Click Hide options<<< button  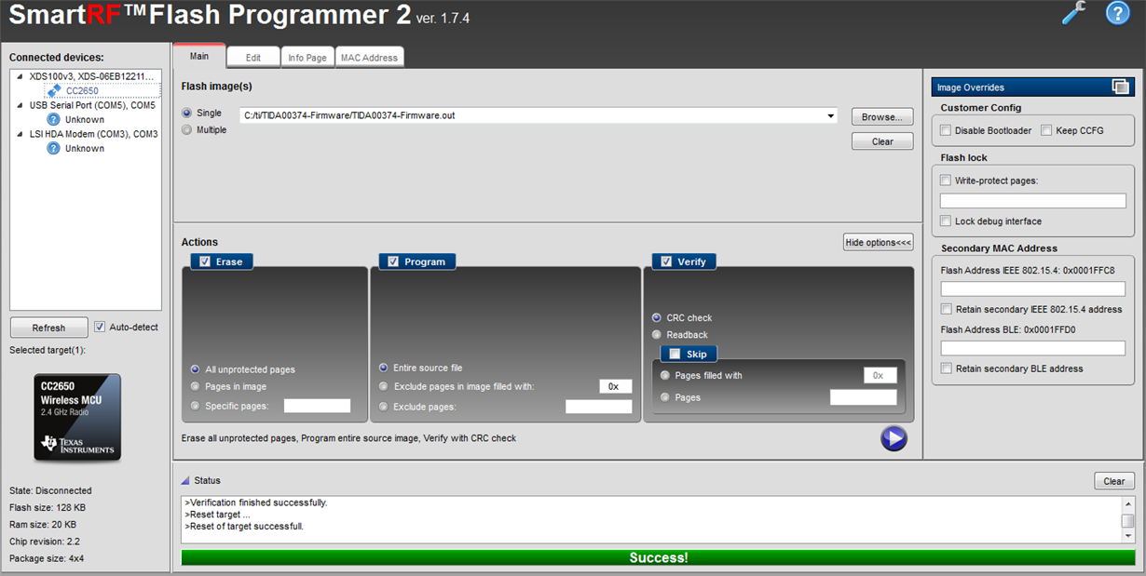click(x=878, y=242)
